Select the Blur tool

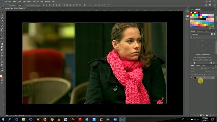2,47
